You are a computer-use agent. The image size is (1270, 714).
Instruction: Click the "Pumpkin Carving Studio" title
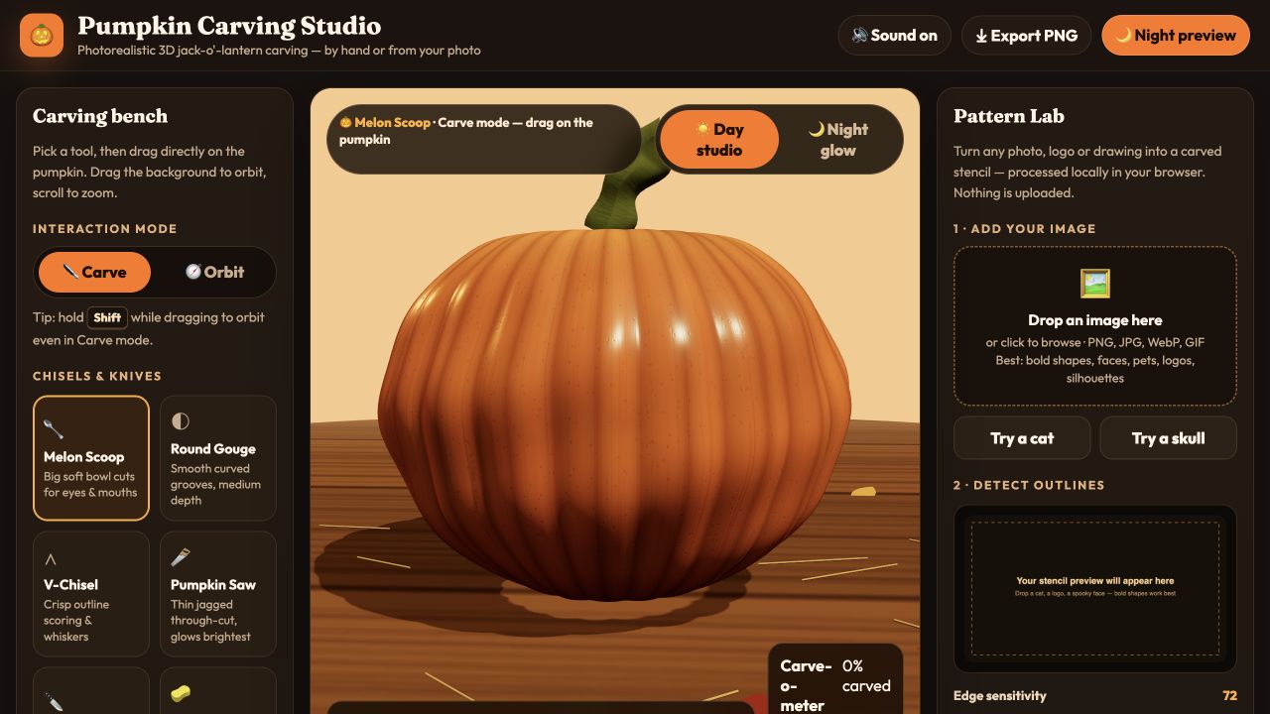229,26
